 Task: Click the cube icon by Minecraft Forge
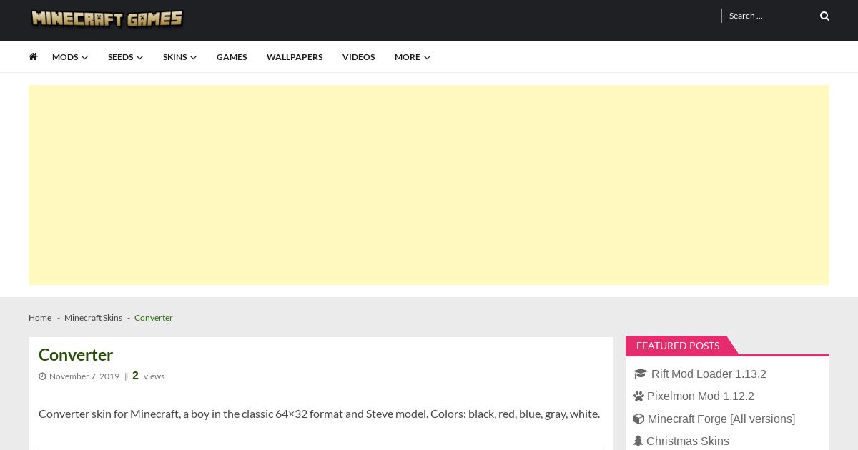638,419
